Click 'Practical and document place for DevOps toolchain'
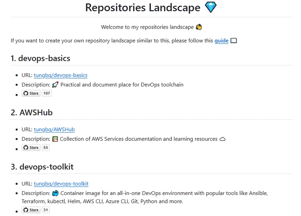 [122, 85]
